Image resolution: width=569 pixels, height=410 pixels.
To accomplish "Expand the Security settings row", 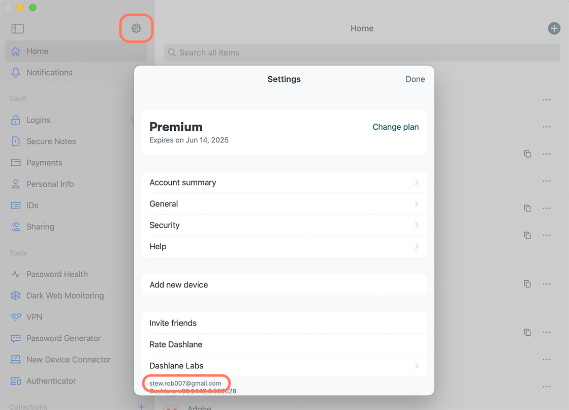I will tap(283, 225).
